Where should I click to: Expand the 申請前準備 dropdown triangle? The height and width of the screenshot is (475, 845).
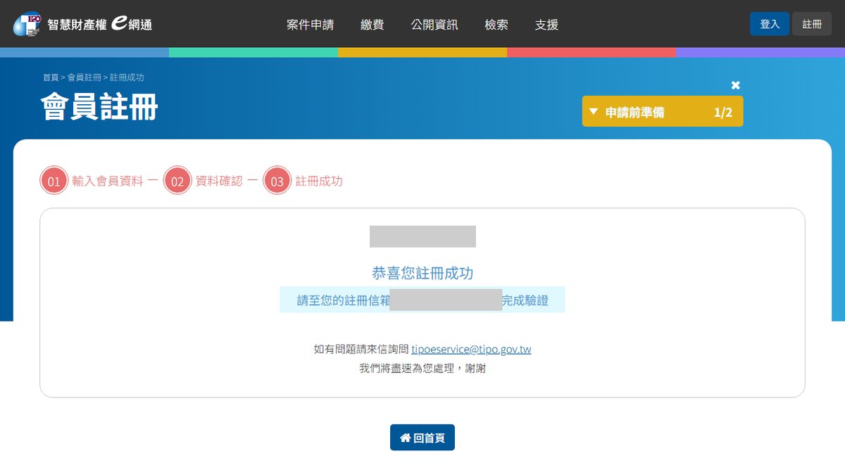click(x=593, y=112)
